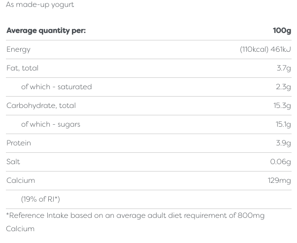Select the 'Fat, total' row label
The height and width of the screenshot is (243, 297).
click(x=22, y=68)
